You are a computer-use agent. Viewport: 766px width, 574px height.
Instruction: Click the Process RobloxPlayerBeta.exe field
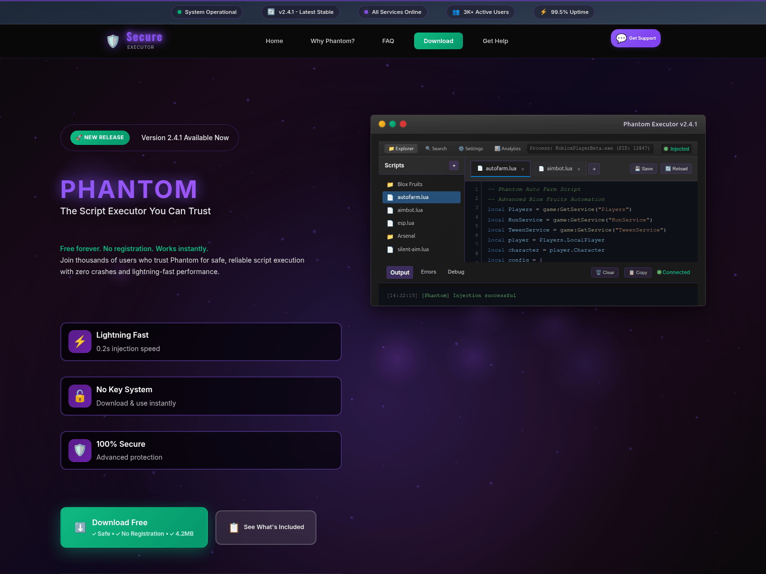(x=590, y=149)
